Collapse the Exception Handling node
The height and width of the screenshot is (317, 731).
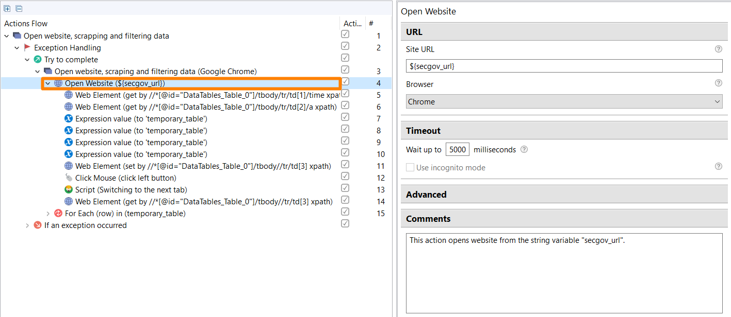[x=17, y=48]
